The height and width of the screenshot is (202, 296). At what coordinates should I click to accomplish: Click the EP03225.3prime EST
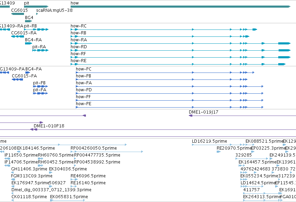tap(253, 151)
